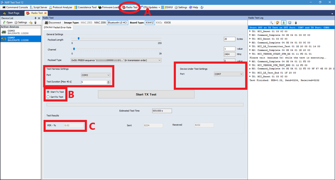Open the Coexistence Tool
The image size is (335, 180).
85,7
